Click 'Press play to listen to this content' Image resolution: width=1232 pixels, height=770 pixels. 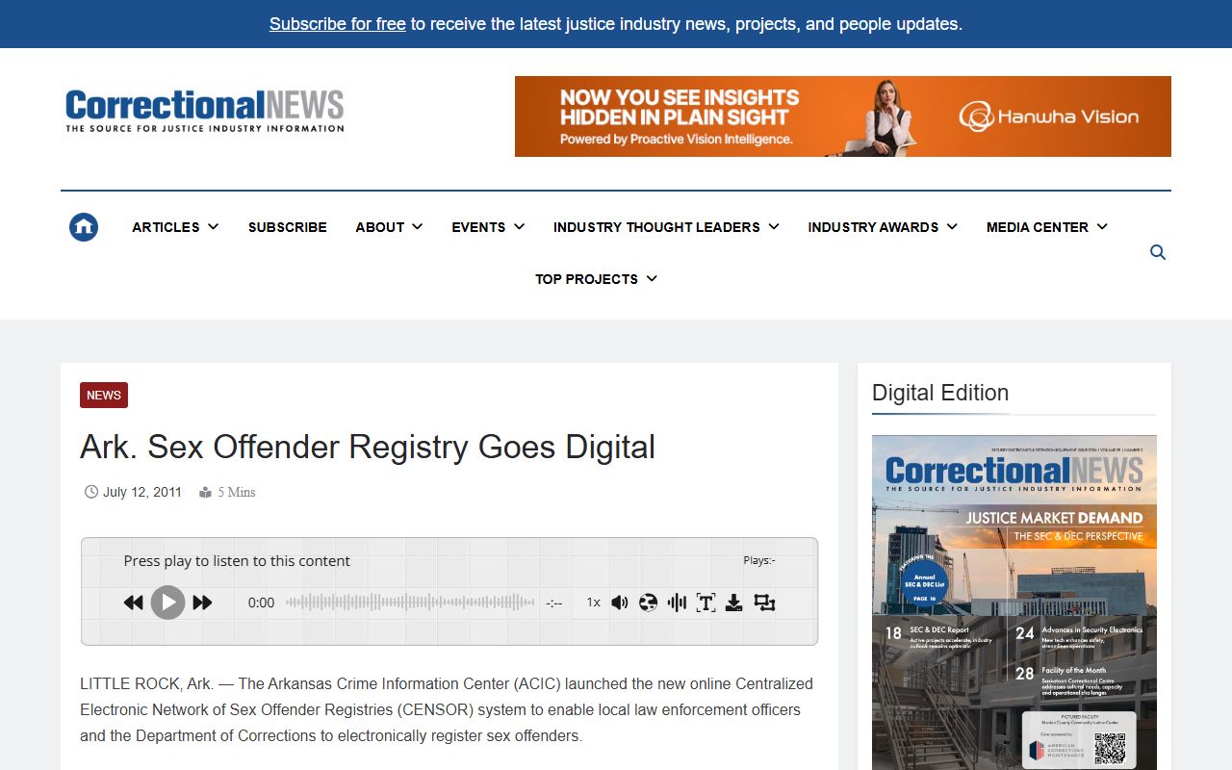coord(237,561)
